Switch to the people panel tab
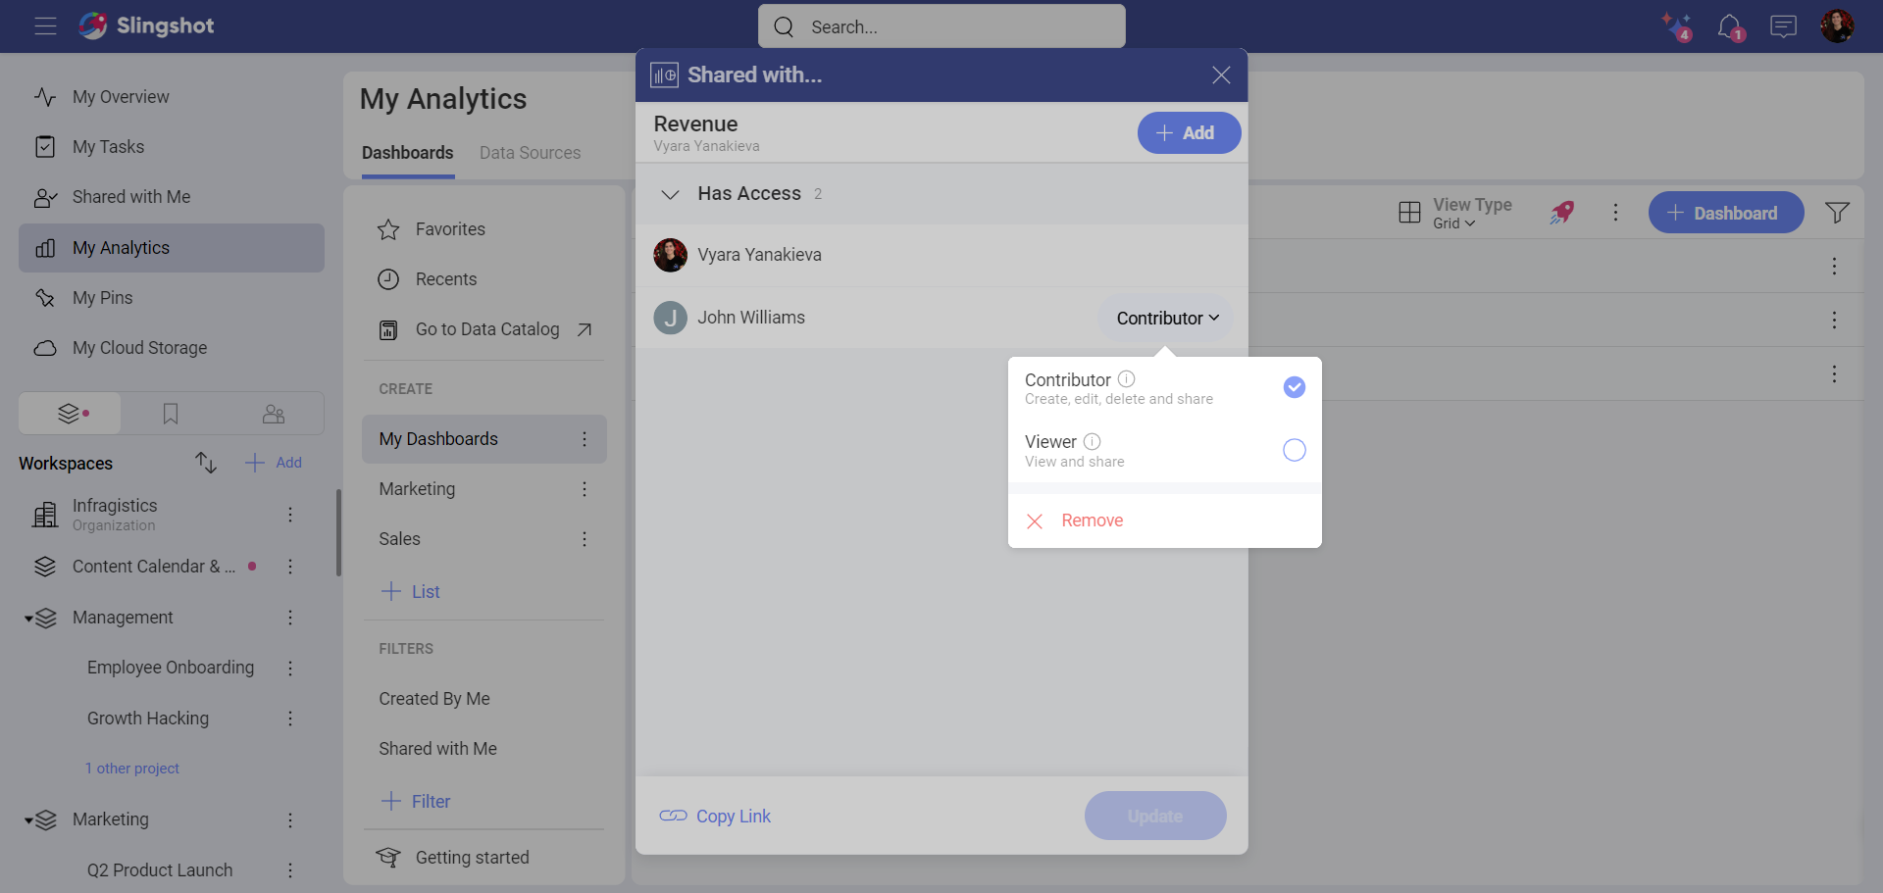Viewport: 1883px width, 893px height. pos(274,414)
